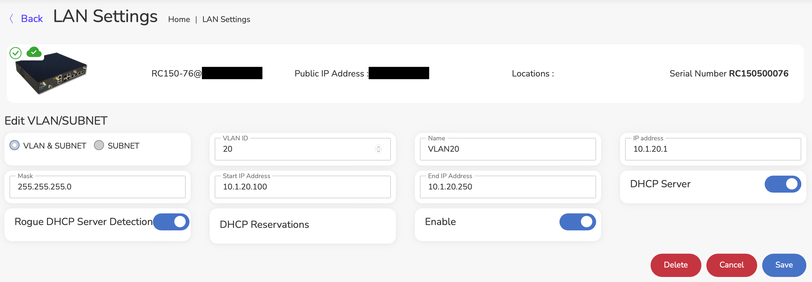The width and height of the screenshot is (812, 282).
Task: Click the Cancel button
Action: point(732,265)
